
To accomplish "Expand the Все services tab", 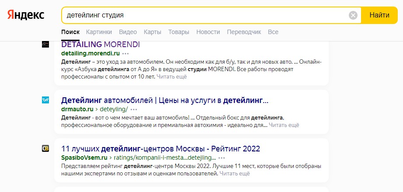I will [273, 32].
